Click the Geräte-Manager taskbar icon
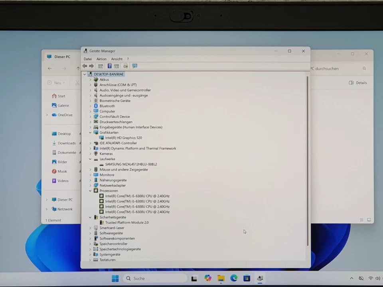Viewport: 383px width, 287px height. [260, 278]
